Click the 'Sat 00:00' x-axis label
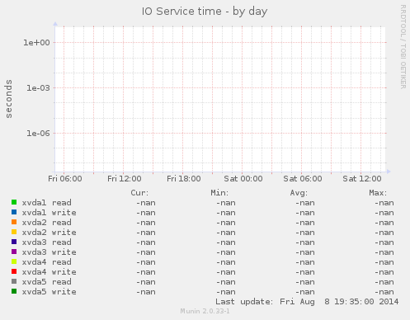The image size is (410, 320). click(243, 179)
